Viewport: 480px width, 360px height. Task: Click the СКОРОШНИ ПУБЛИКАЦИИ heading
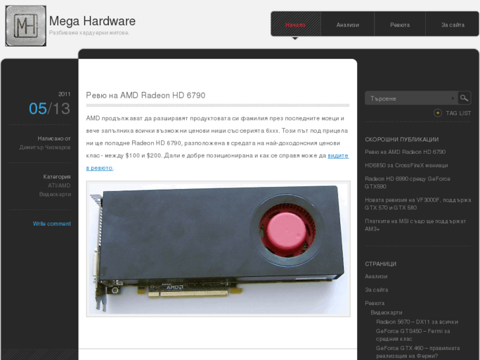pyautogui.click(x=401, y=139)
